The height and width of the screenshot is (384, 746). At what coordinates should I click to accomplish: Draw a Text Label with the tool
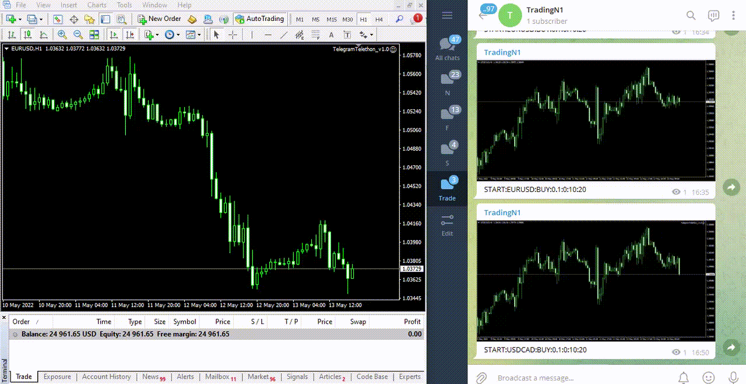[x=347, y=35]
